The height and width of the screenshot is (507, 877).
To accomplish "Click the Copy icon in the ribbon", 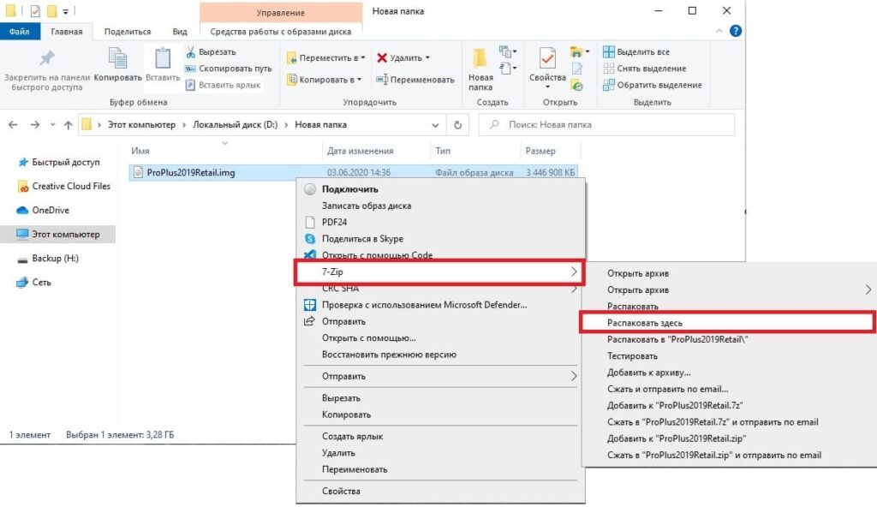I will (x=117, y=59).
